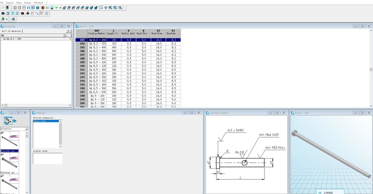
Task: Open the Export menu
Action: click(x=9, y=2)
